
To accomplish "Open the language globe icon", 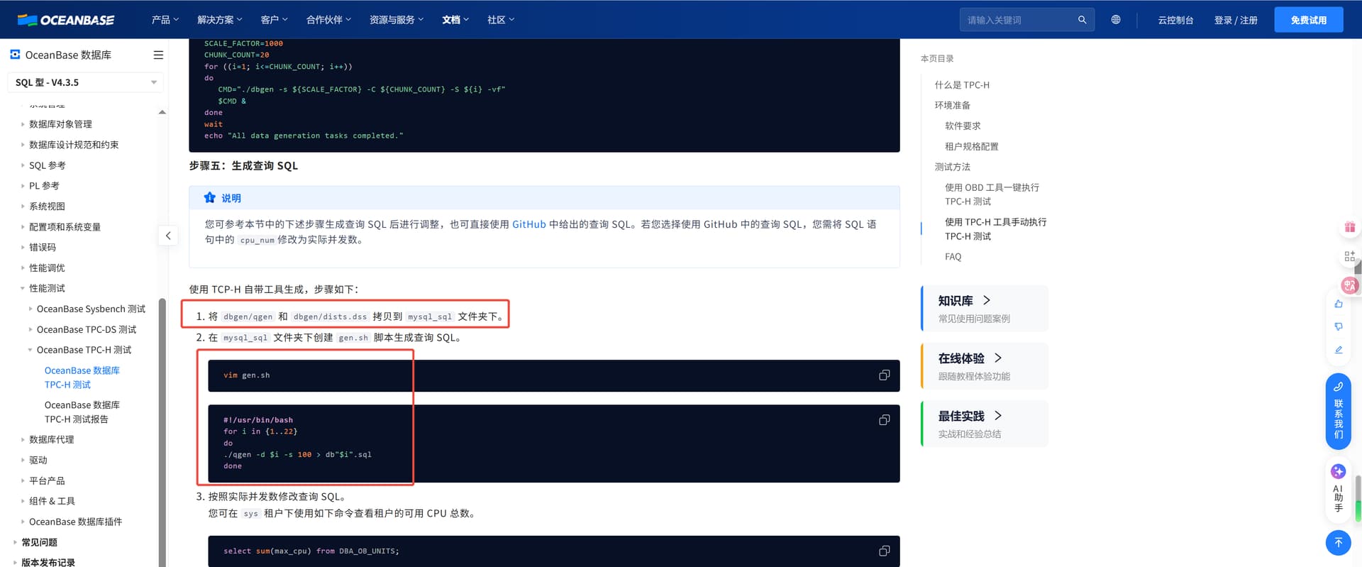I will point(1116,20).
